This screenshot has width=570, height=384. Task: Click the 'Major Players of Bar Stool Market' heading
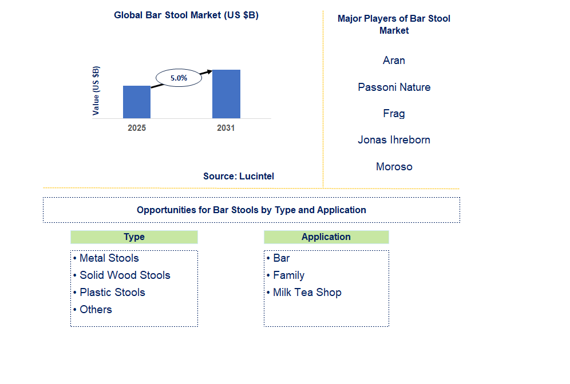[x=394, y=25]
